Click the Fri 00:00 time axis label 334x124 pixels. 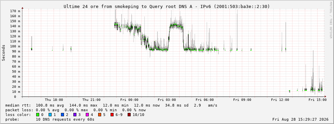click(129, 100)
